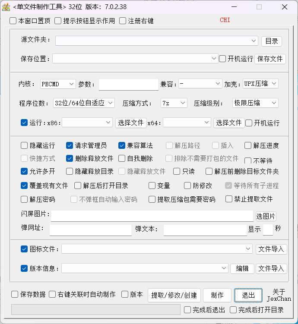Open the 源文件夹 dropdown list

pos(254,41)
